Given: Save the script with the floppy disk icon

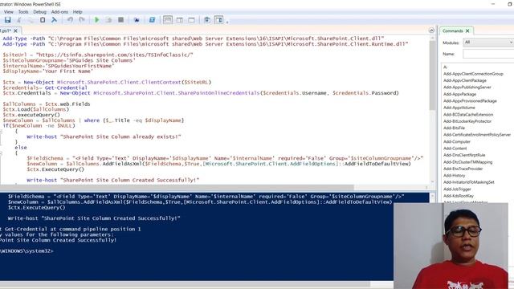Looking at the screenshot, I should (7, 20).
